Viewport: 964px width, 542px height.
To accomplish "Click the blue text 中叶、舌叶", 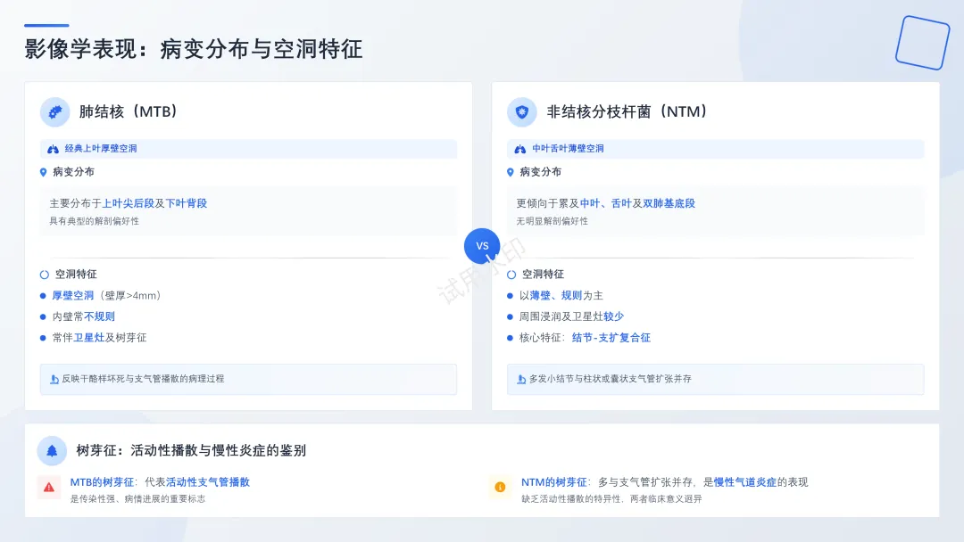I will (605, 203).
